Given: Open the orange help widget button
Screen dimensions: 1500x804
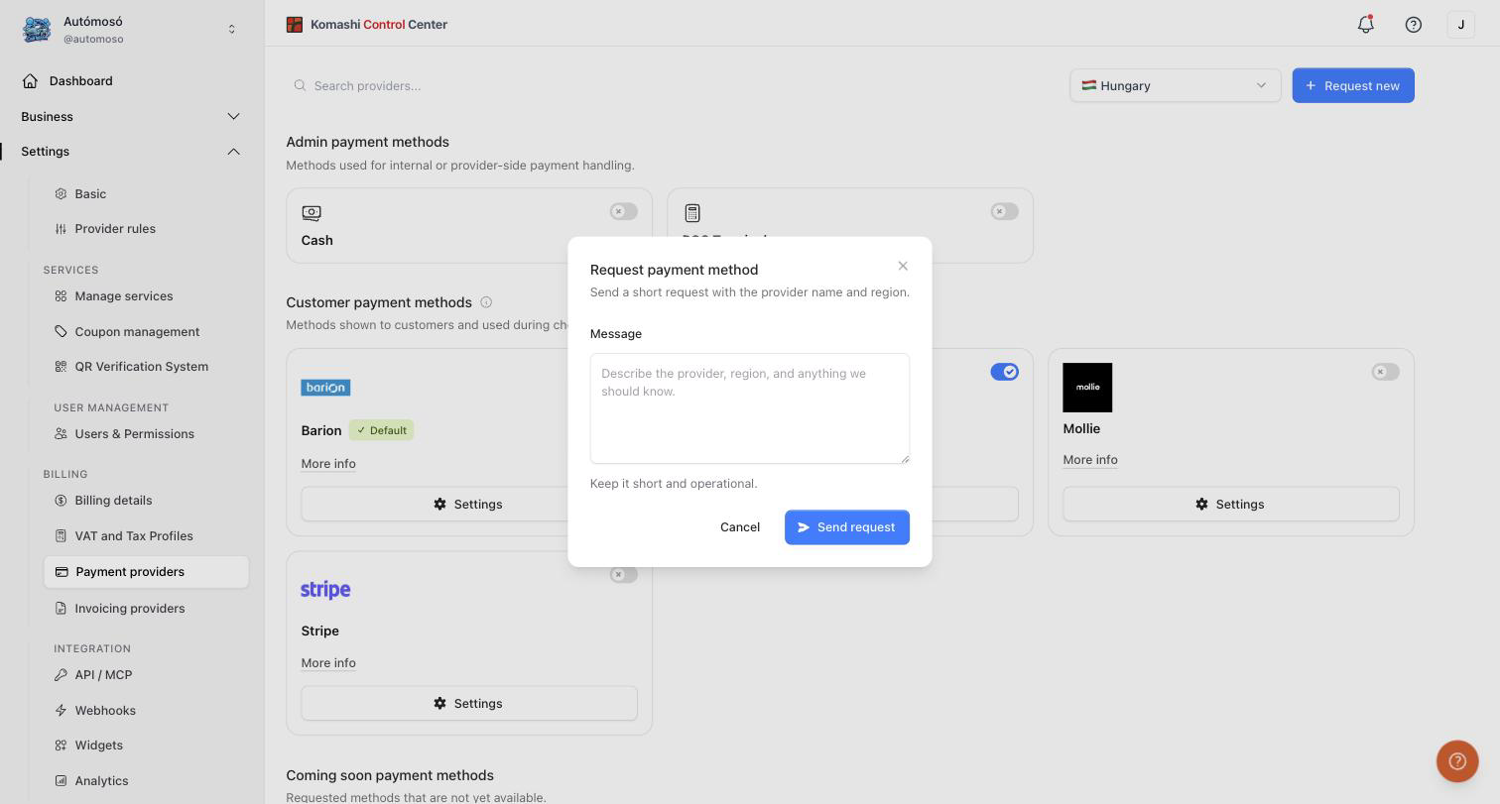Looking at the screenshot, I should [1457, 761].
